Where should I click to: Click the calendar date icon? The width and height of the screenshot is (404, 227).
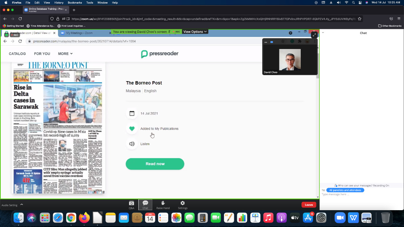point(132,113)
